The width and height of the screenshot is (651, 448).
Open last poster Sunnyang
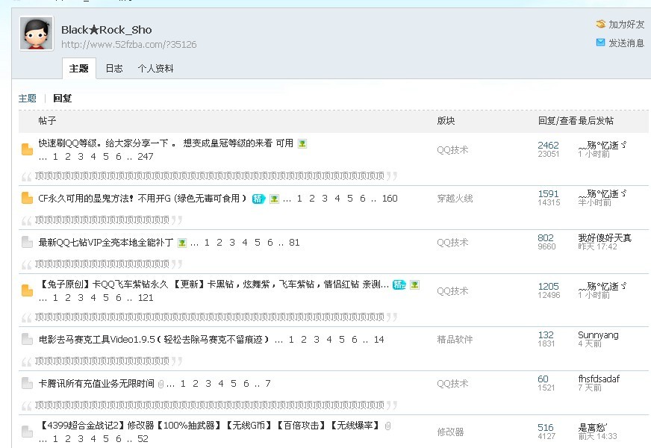click(598, 335)
